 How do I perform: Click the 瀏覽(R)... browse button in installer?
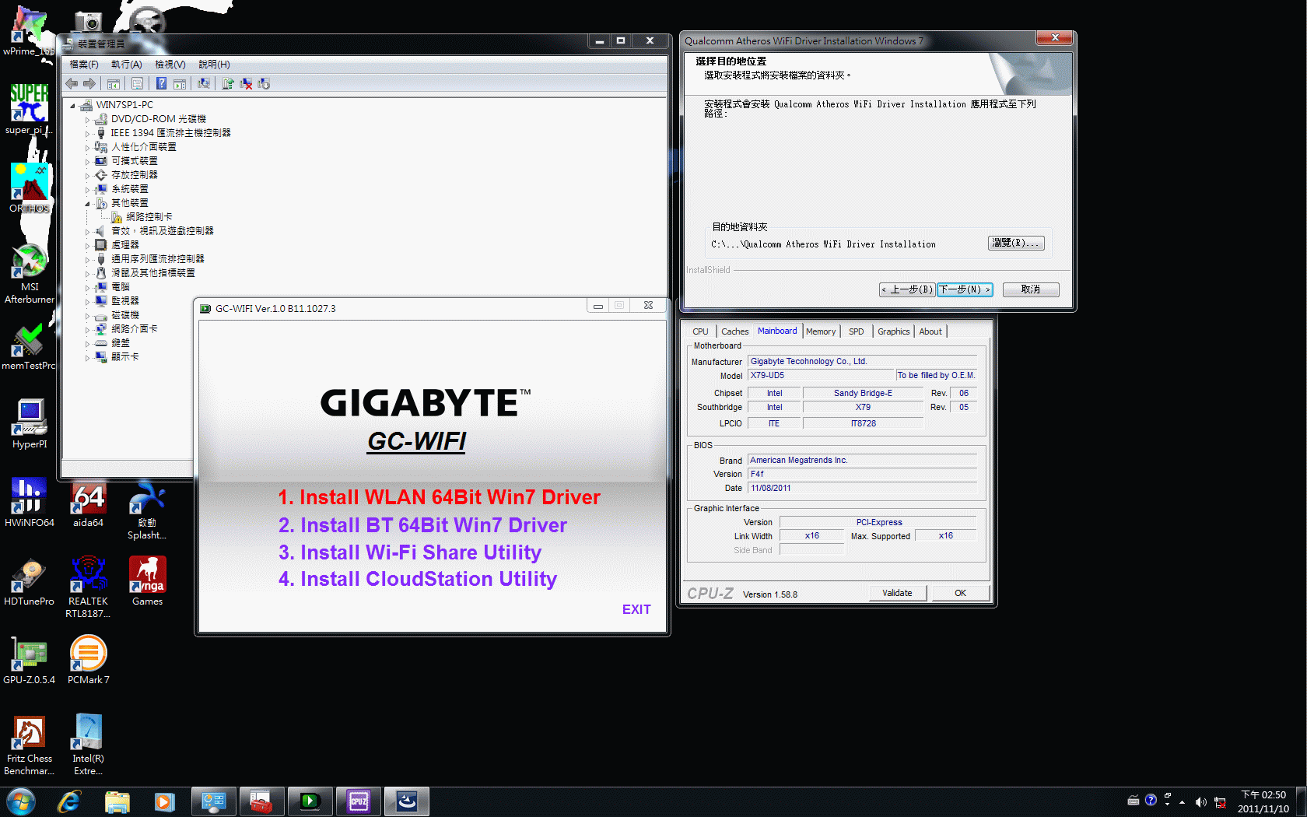click(1016, 244)
